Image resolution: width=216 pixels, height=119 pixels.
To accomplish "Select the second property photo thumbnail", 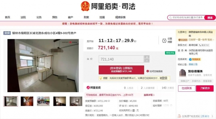I will tap(27, 101).
